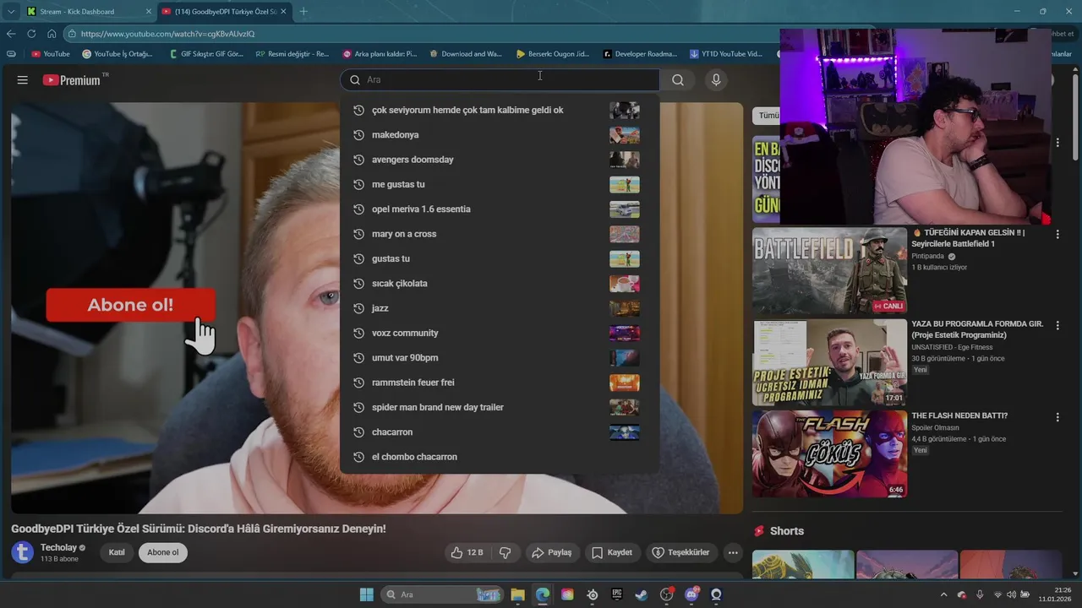Select 'el chombo chacarron' suggestion
This screenshot has height=608, width=1082.
click(500, 457)
